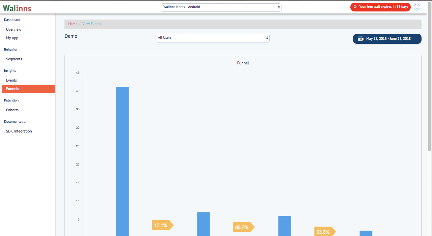Open the Walinns Notes - Android app selector
The image size is (432, 236).
tap(221, 7)
